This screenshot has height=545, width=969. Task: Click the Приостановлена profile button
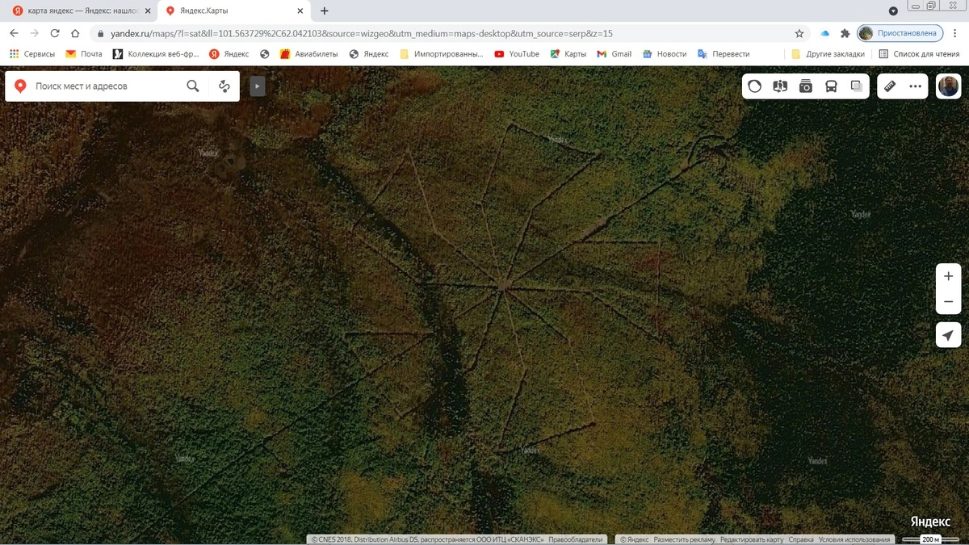pyautogui.click(x=900, y=34)
